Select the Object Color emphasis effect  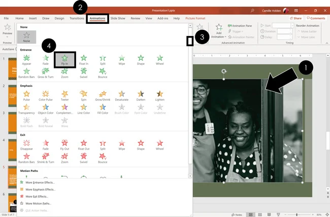pyautogui.click(x=46, y=109)
